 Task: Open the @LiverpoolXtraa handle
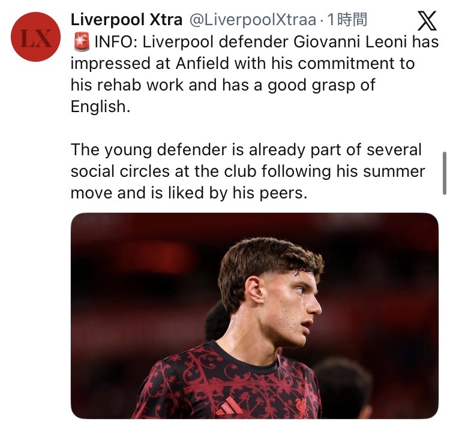pyautogui.click(x=253, y=20)
